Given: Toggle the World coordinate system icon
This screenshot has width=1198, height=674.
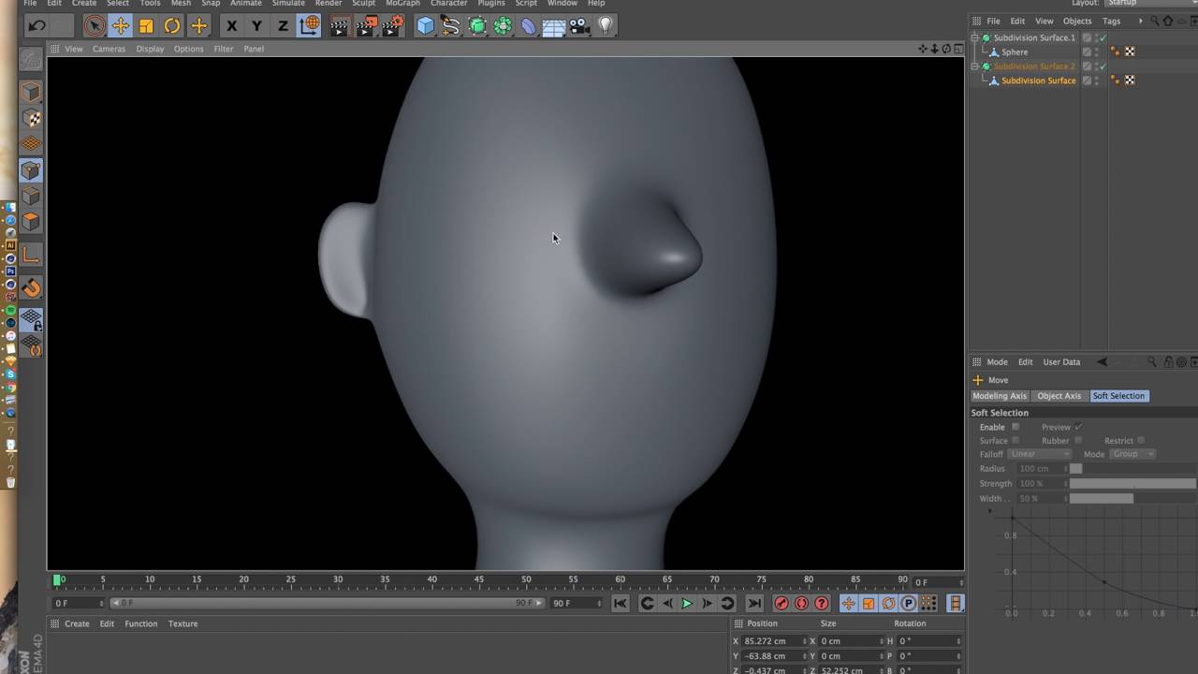Looking at the screenshot, I should pos(309,26).
